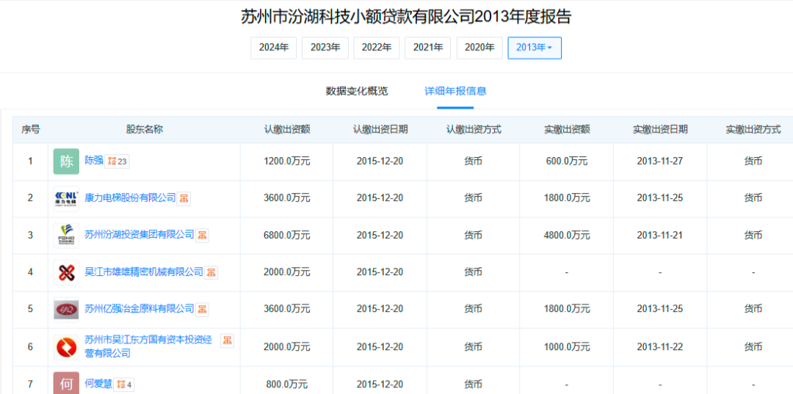Select the 4800.0万元 paid-in amount cell
This screenshot has height=394, width=793.
click(567, 236)
